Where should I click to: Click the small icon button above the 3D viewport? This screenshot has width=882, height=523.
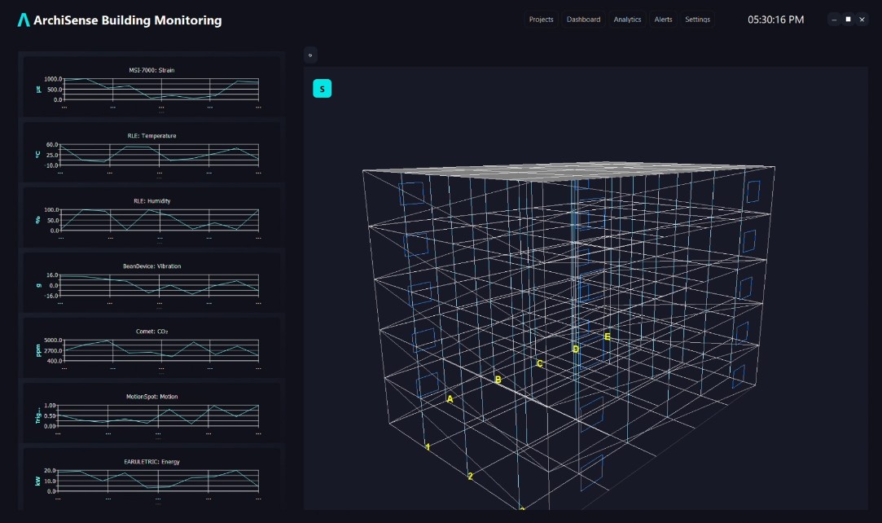(310, 55)
